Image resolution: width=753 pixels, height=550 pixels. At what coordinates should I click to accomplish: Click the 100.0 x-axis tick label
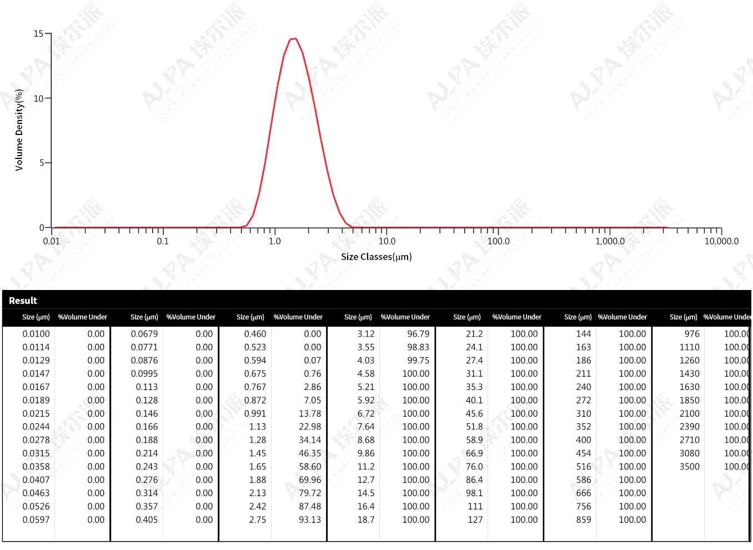(x=499, y=241)
